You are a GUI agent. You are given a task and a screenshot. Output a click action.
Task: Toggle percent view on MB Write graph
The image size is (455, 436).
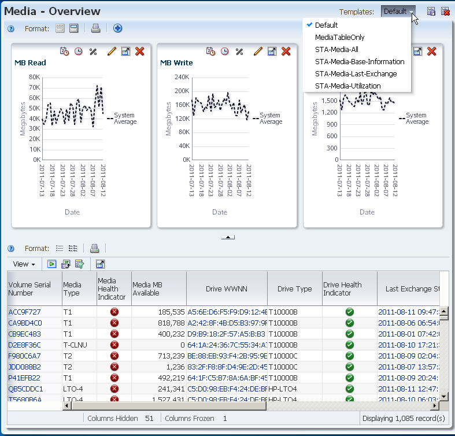[x=239, y=51]
